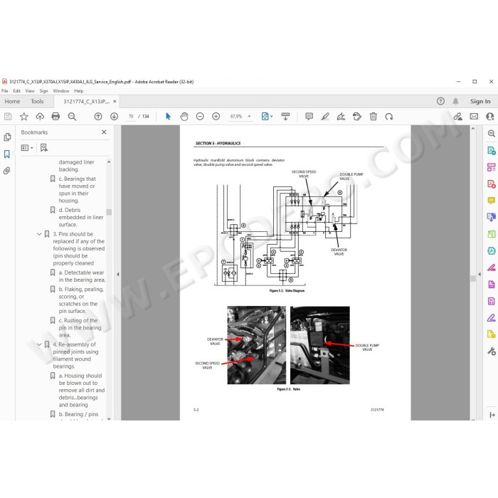Screen dimensions: 498x498
Task: Open the Help menu
Action: [78, 91]
